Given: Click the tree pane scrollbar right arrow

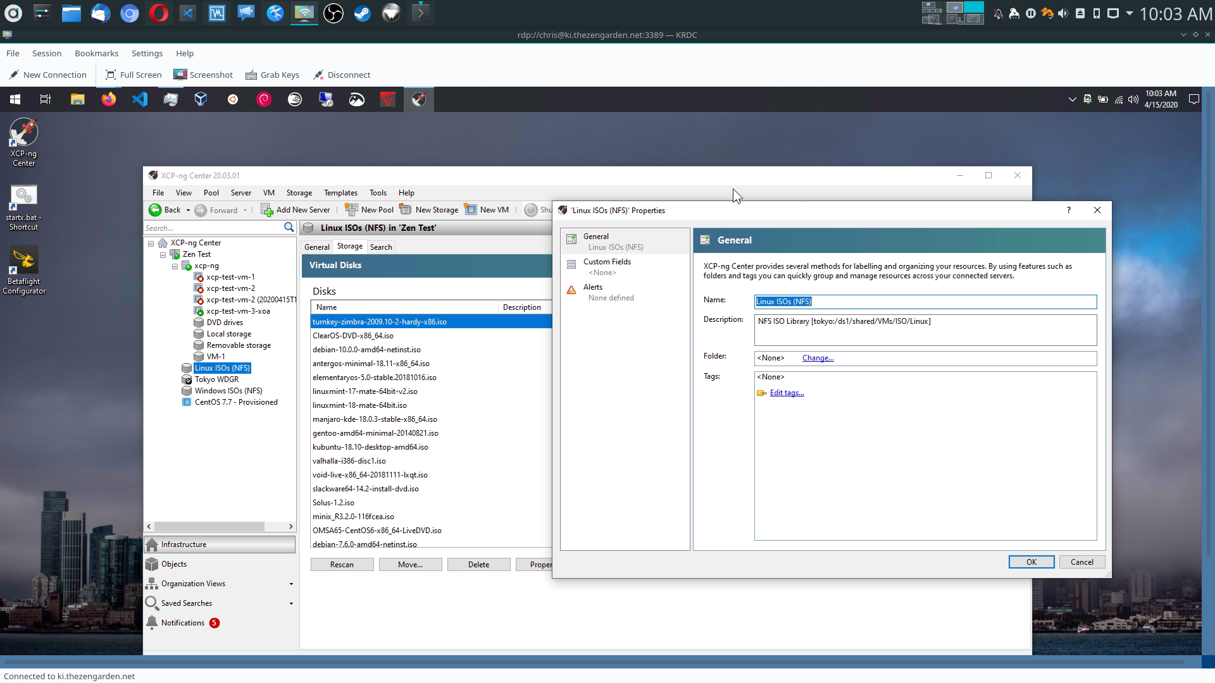Looking at the screenshot, I should (x=290, y=526).
